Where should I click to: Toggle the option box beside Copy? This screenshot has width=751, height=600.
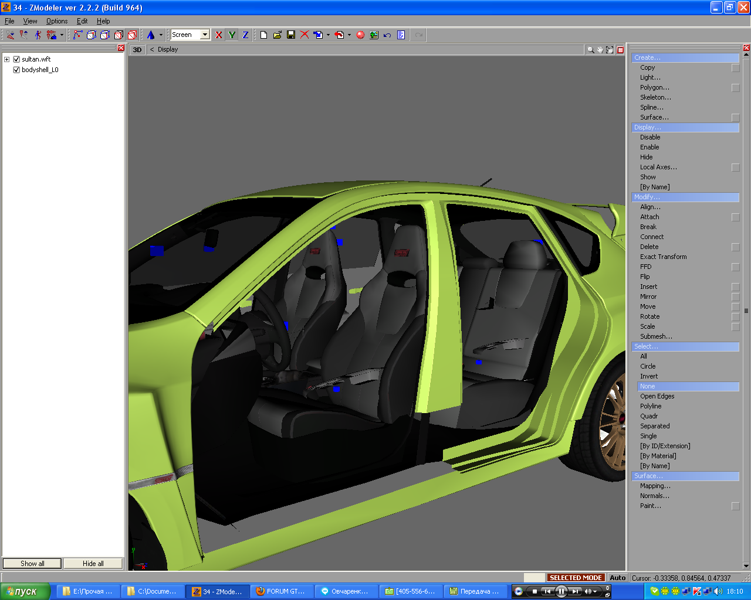[735, 68]
